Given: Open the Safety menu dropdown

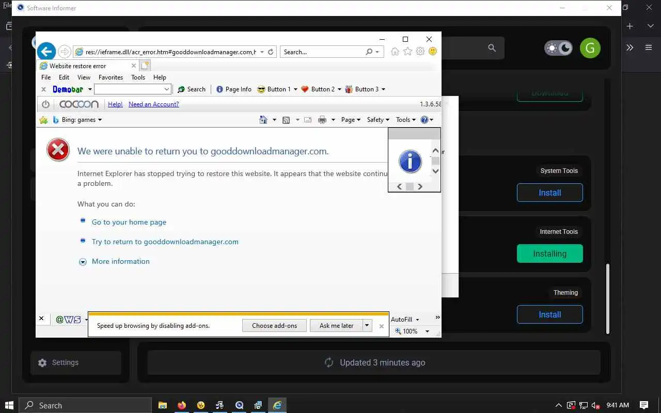Looking at the screenshot, I should [x=378, y=120].
